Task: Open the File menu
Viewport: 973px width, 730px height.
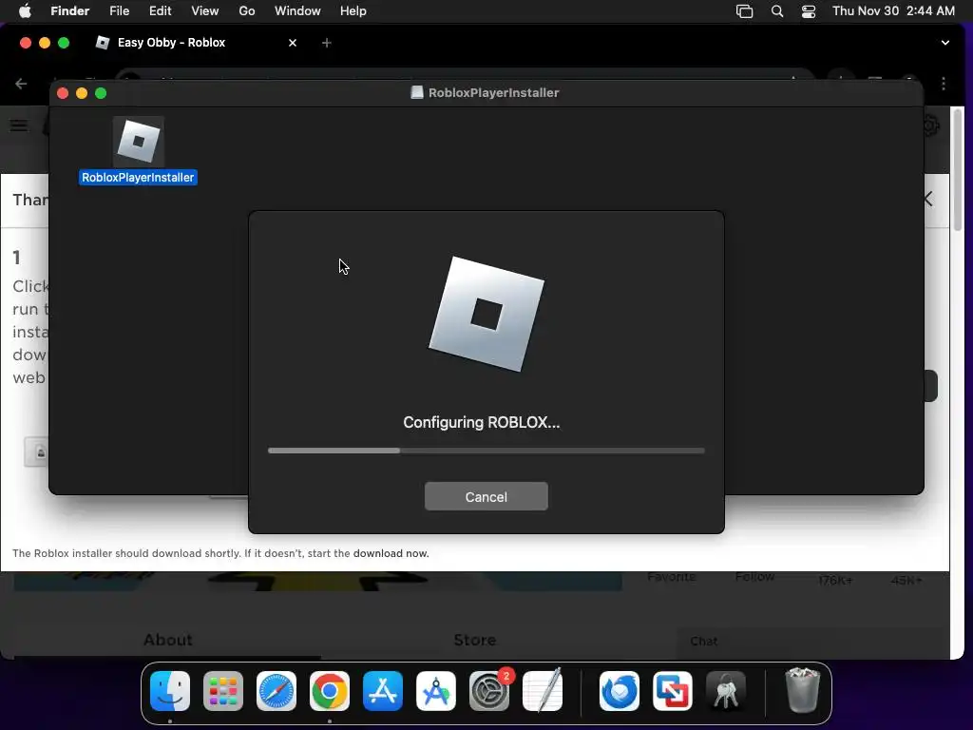Action: 119,10
